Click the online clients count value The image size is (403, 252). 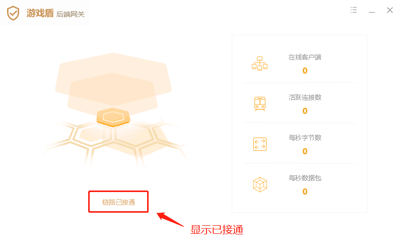click(x=305, y=71)
